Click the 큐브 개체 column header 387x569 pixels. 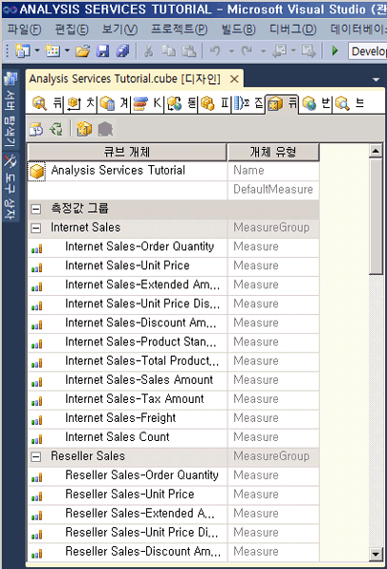pyautogui.click(x=127, y=152)
